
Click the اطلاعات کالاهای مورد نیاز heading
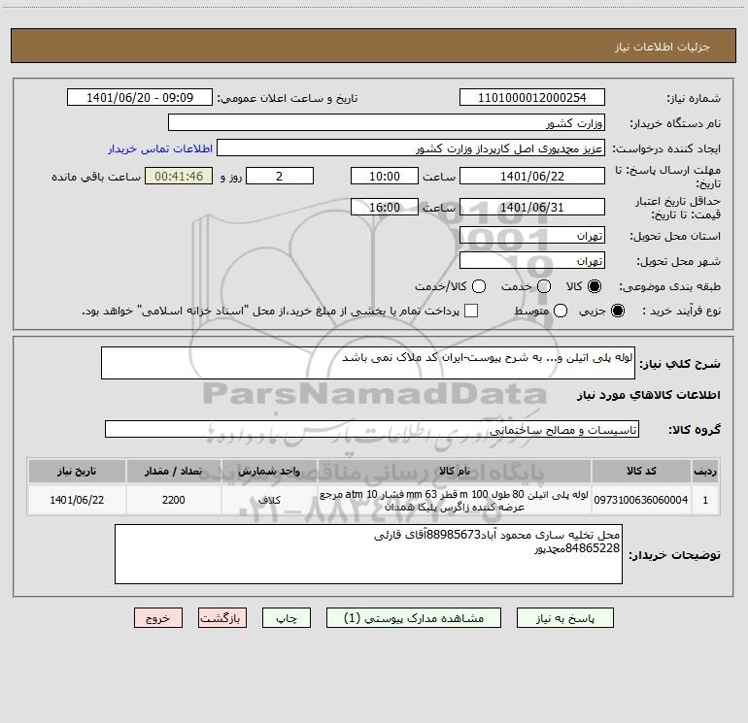point(649,395)
